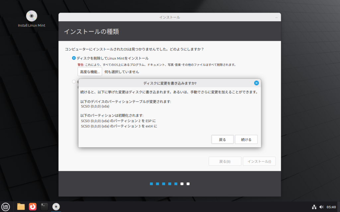Click the volume speaker tray icon

321,207
